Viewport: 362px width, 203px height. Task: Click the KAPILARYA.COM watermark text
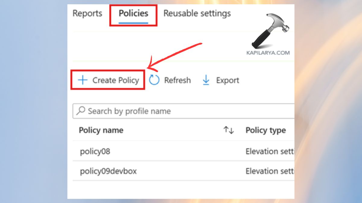[x=268, y=52]
